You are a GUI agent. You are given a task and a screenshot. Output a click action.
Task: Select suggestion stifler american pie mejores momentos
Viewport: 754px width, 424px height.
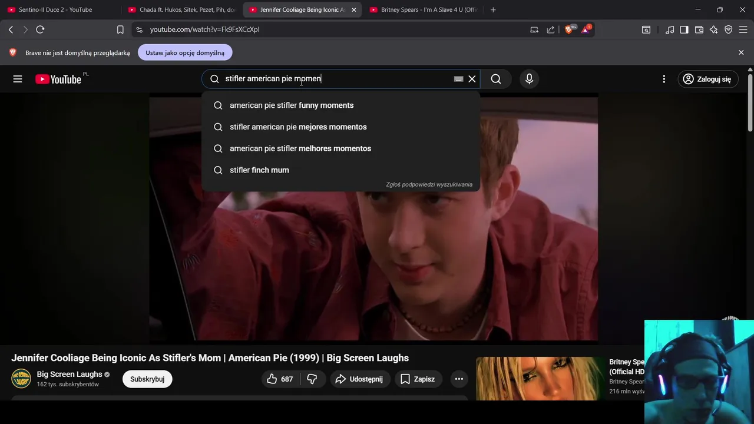click(340, 127)
